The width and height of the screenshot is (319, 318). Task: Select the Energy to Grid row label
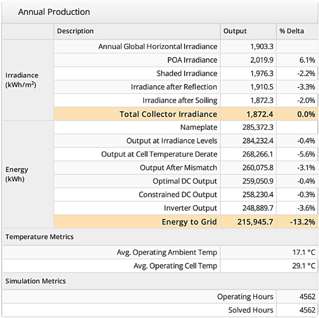[x=189, y=222]
